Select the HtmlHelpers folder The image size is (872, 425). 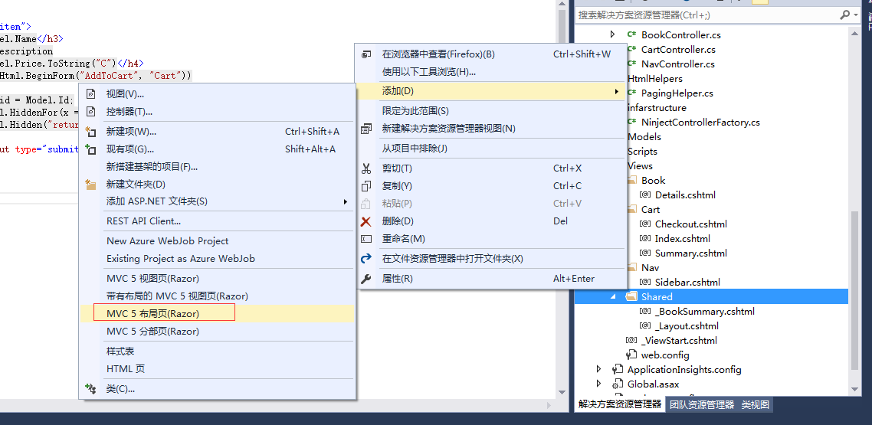click(655, 78)
